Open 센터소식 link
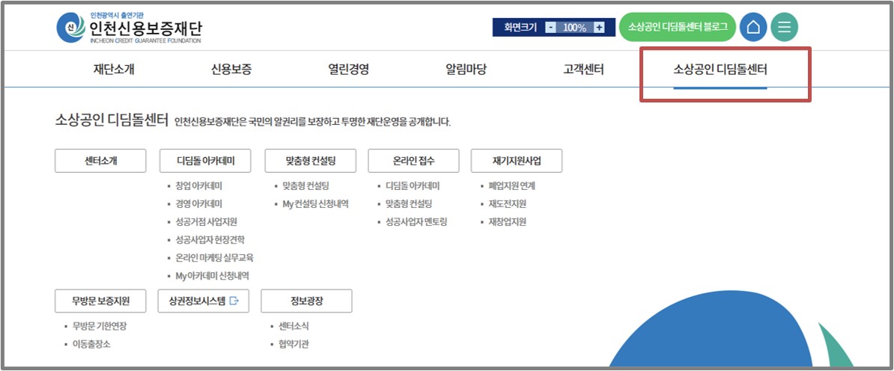Screen dimensions: 894x371 coord(294,327)
